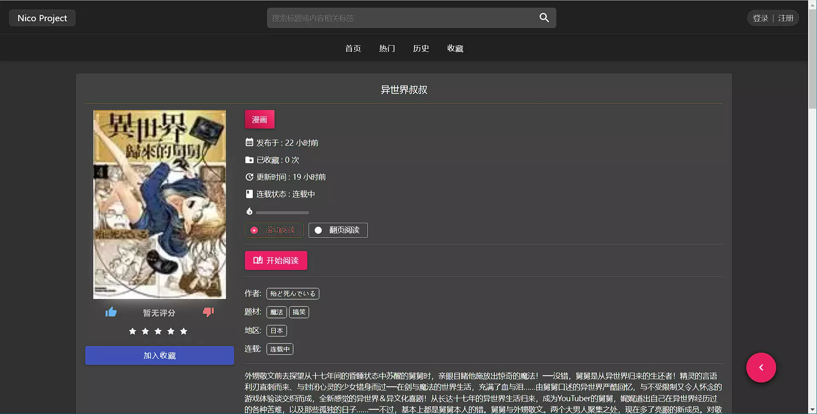Click the flame popularity icon

[249, 211]
